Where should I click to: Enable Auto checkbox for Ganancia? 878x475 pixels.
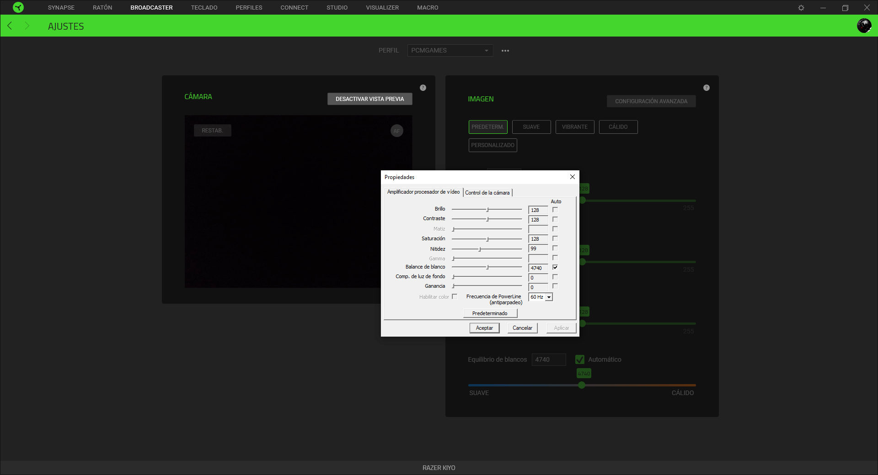pos(555,286)
